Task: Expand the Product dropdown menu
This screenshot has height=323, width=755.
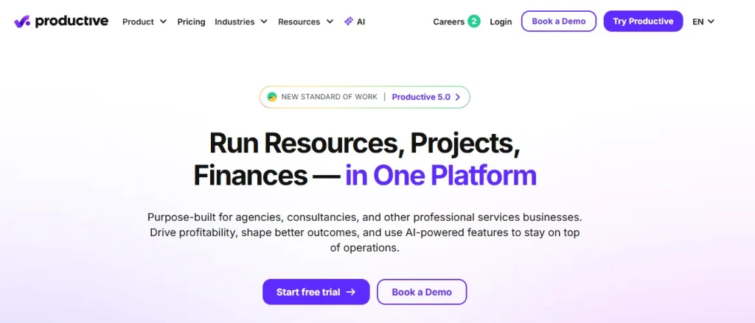Action: coord(145,21)
